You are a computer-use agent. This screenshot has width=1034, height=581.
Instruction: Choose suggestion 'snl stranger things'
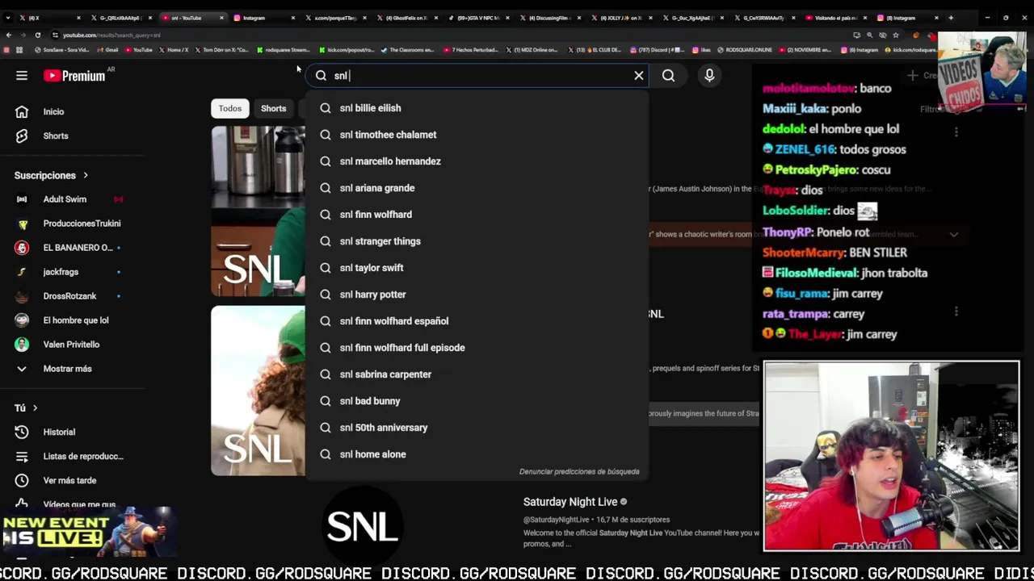pos(477,241)
